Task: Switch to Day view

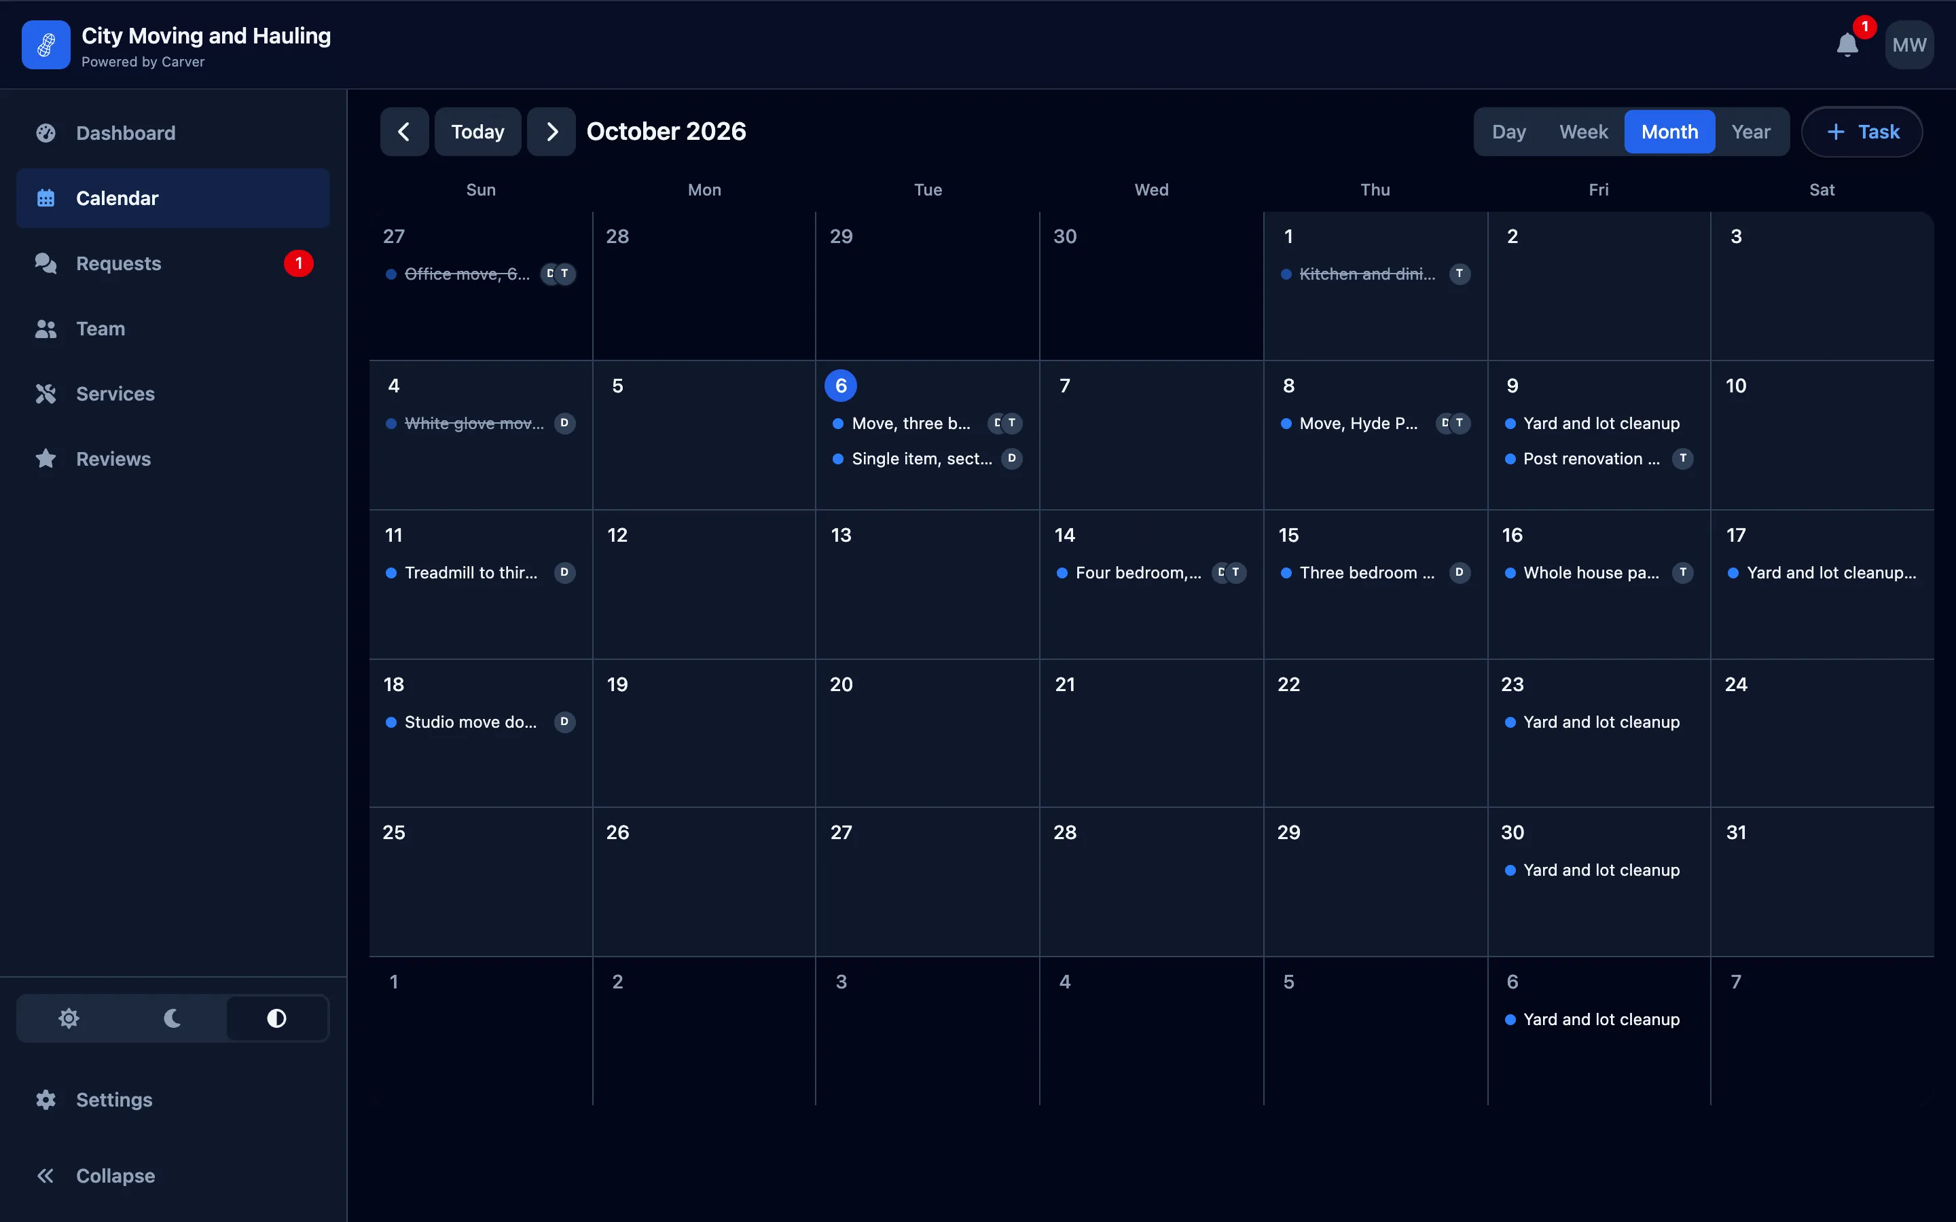Action: [x=1508, y=132]
